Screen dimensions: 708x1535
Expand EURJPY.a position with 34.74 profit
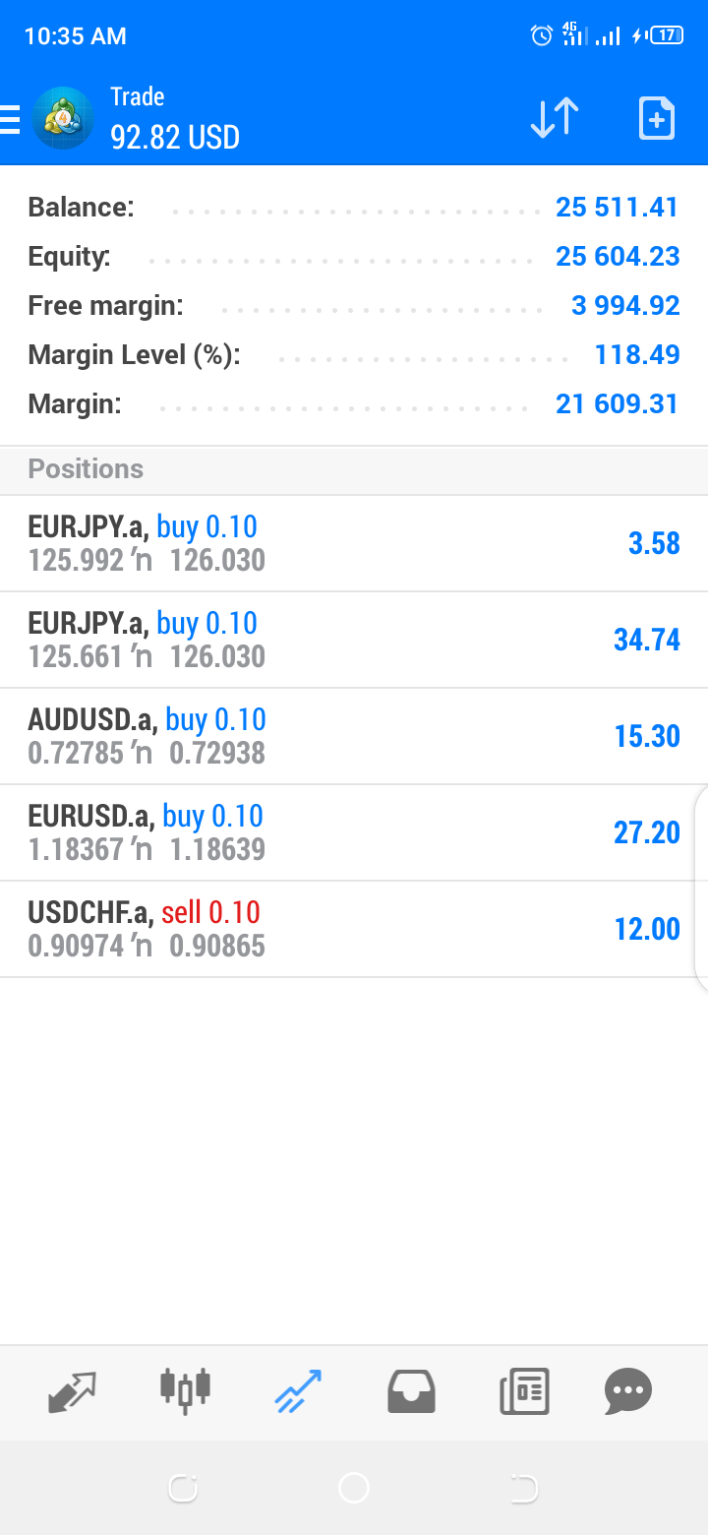coord(354,640)
